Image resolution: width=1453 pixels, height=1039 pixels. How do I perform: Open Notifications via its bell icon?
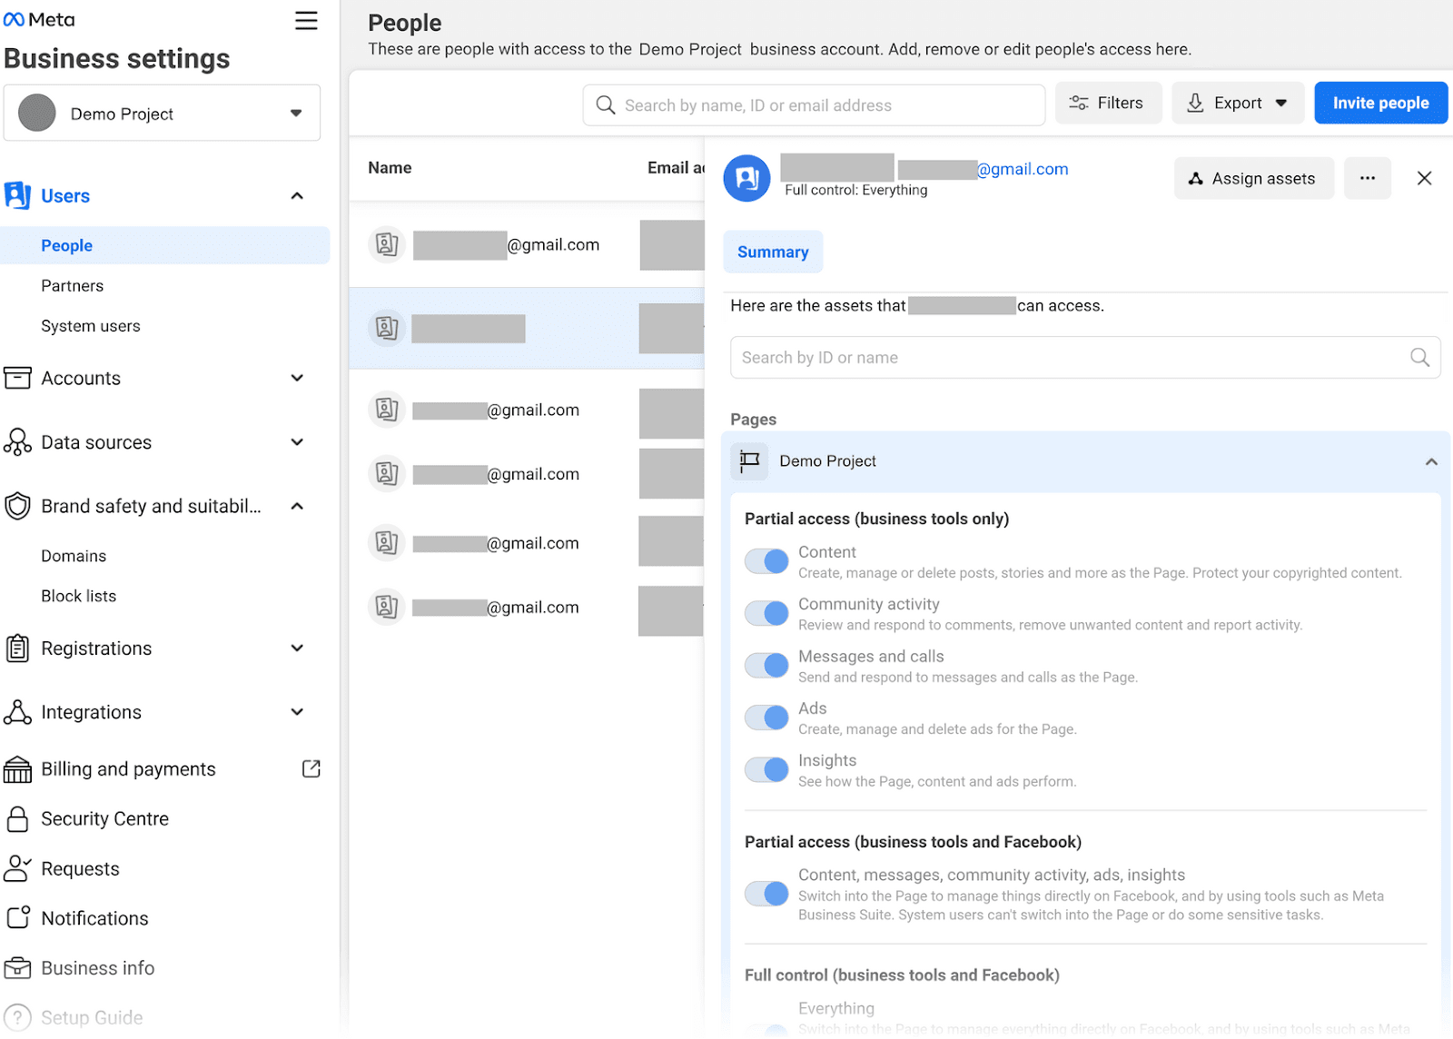pos(17,918)
